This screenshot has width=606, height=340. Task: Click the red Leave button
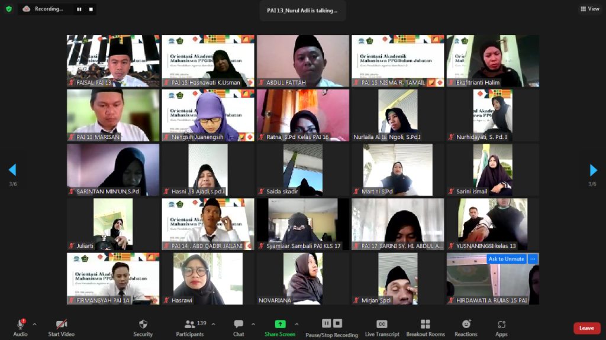pos(586,328)
